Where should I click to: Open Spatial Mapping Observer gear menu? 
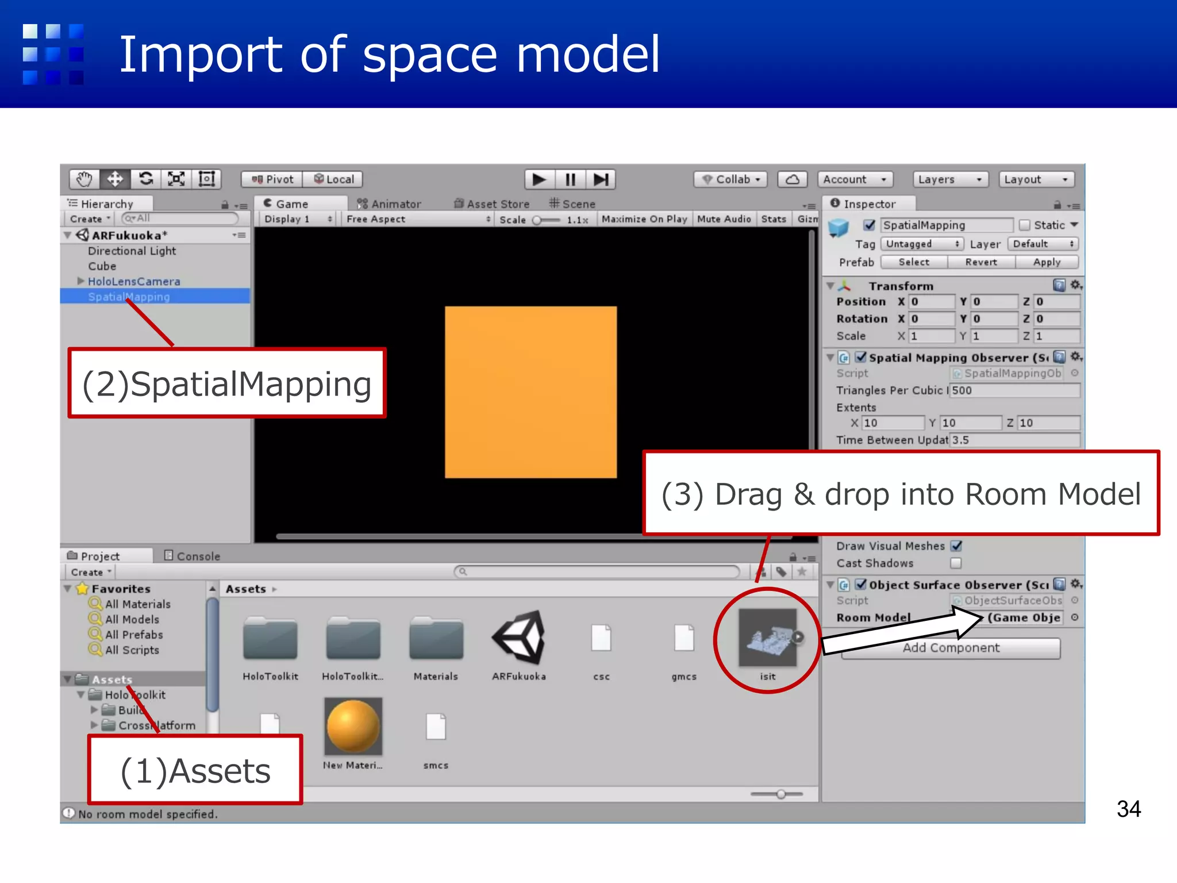pos(1076,357)
